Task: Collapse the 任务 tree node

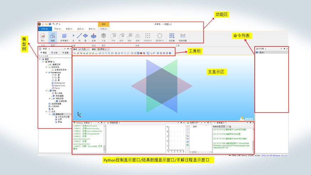Action: (47, 112)
